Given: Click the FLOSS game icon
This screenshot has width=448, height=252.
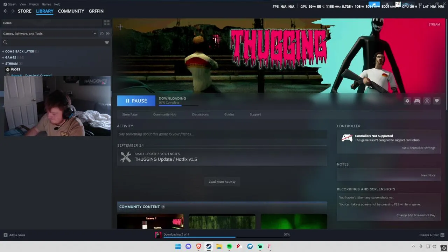Looking at the screenshot, I should (8, 70).
